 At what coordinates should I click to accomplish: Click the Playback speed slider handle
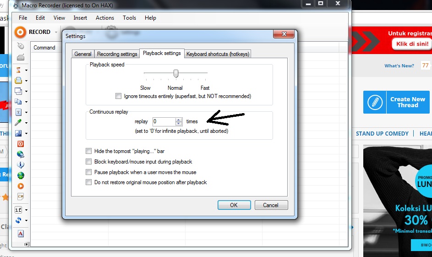click(x=175, y=74)
